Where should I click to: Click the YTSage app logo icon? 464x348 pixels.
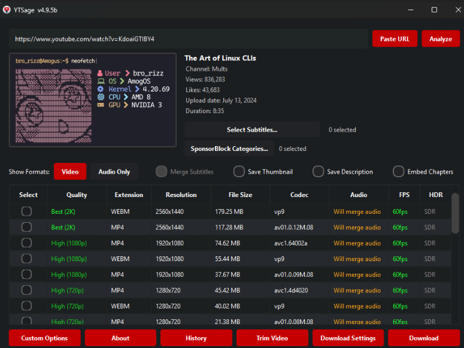coord(7,10)
